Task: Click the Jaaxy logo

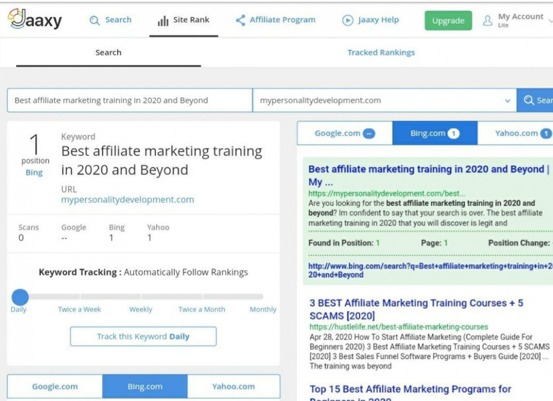Action: point(35,19)
